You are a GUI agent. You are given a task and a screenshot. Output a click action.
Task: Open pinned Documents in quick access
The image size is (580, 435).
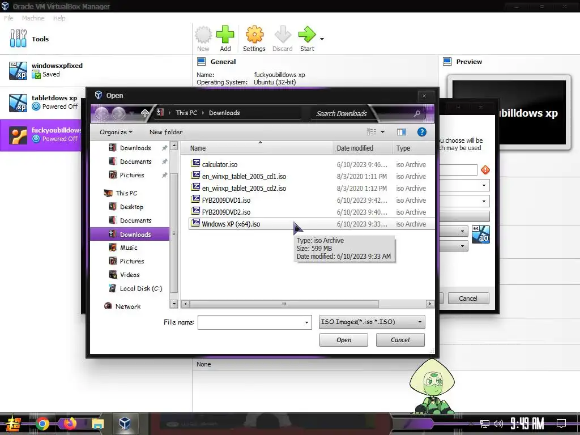[x=135, y=161]
